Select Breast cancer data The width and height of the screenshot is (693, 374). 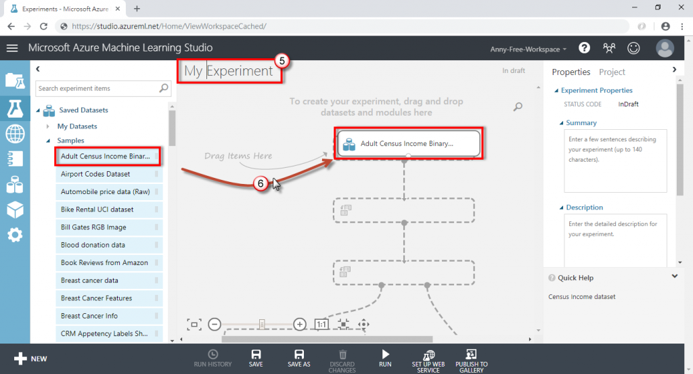(x=109, y=281)
